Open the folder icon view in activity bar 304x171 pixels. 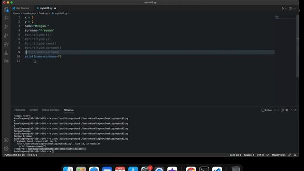[6, 61]
